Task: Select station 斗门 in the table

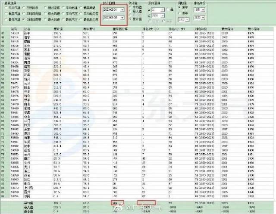Action: [x=27, y=121]
